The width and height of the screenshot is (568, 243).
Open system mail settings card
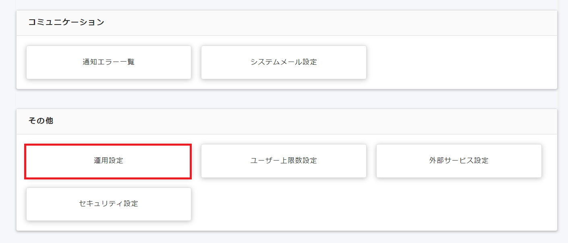pyautogui.click(x=284, y=62)
